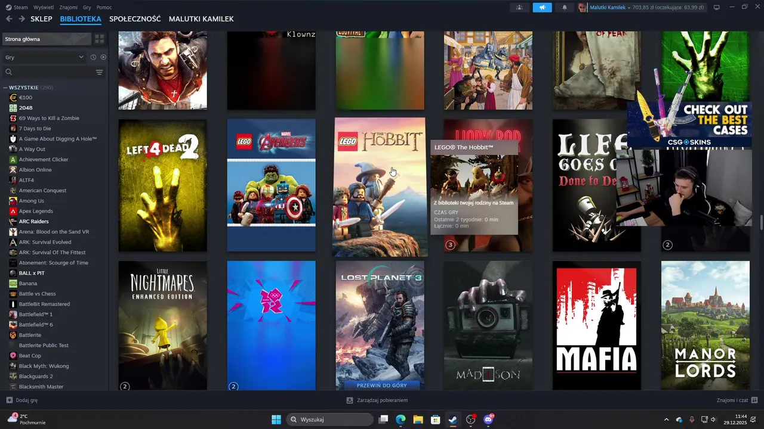Select BALL x PIT in the list
The height and width of the screenshot is (429, 764).
32,273
